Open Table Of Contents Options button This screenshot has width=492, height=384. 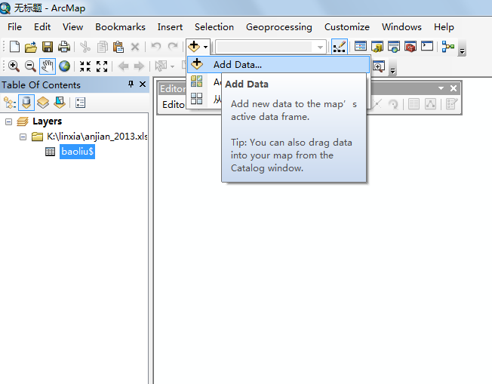[80, 103]
